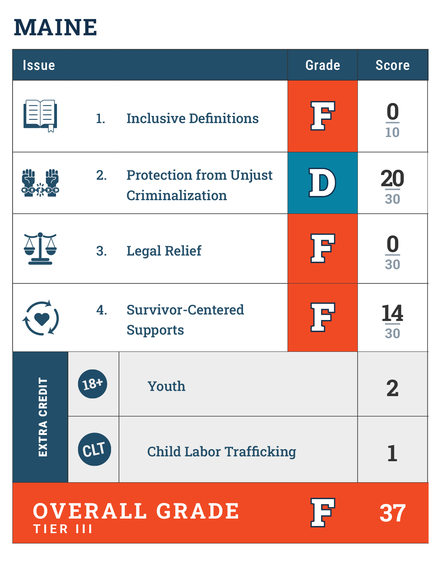Image resolution: width=437 pixels, height=583 pixels.
Task: Click the Legal Relief issue label
Action: coord(164,251)
